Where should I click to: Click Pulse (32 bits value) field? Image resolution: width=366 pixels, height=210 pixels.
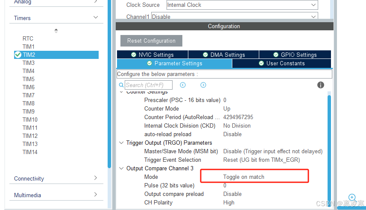pyautogui.click(x=225, y=186)
